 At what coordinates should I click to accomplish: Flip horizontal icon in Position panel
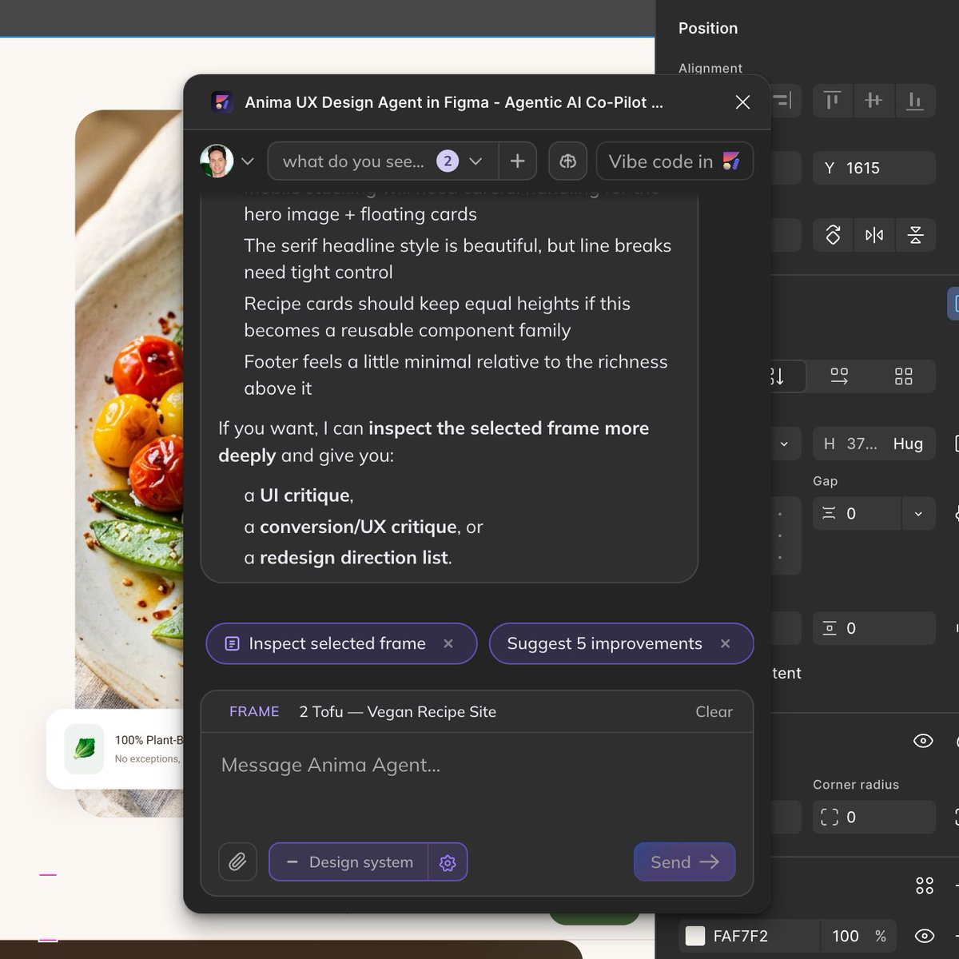click(874, 235)
